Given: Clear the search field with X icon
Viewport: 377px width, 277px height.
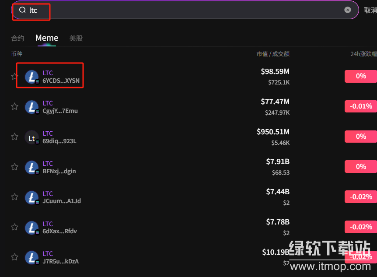Looking at the screenshot, I should 347,10.
